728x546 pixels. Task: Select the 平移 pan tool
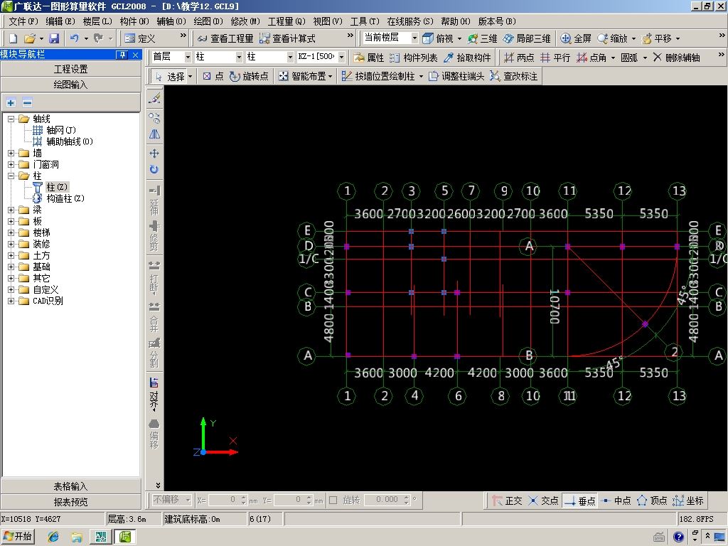(x=656, y=38)
